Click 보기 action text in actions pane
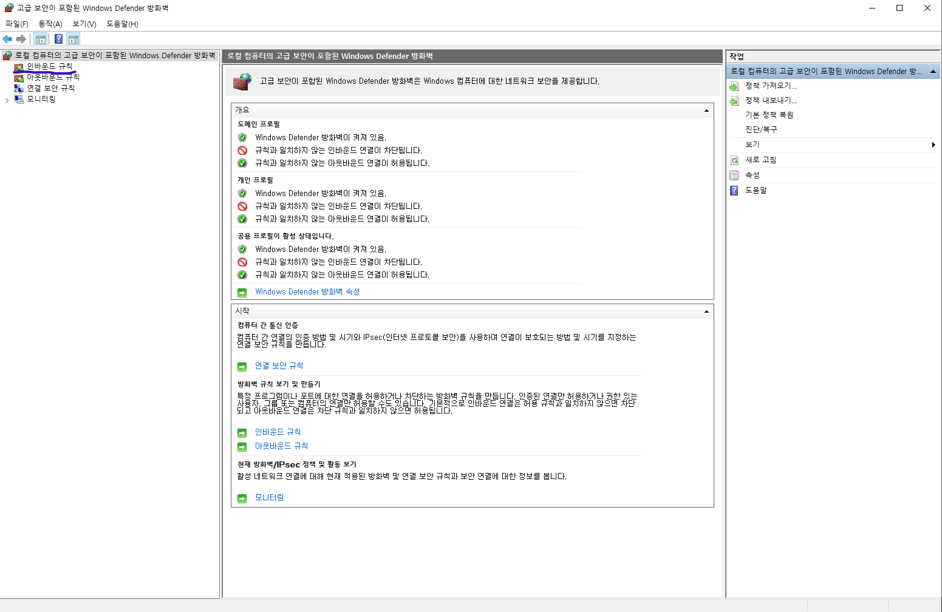The image size is (942, 612). 753,144
